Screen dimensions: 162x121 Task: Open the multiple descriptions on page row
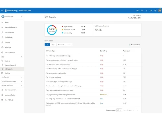coord(93,90)
